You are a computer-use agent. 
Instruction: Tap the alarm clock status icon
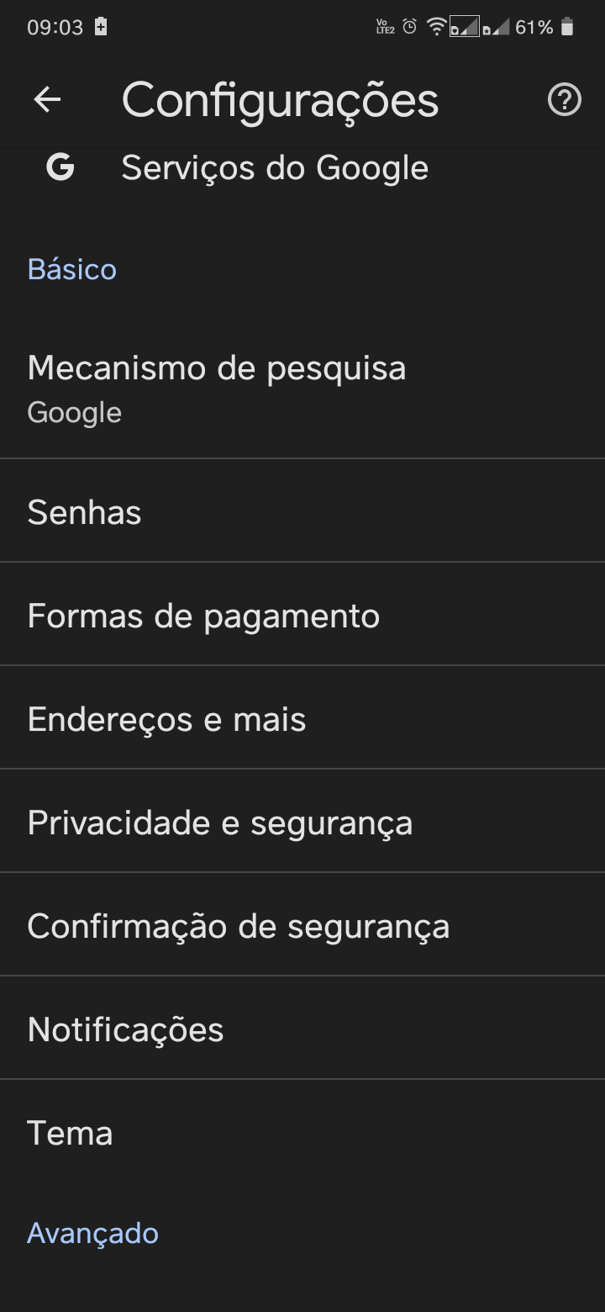409,28
